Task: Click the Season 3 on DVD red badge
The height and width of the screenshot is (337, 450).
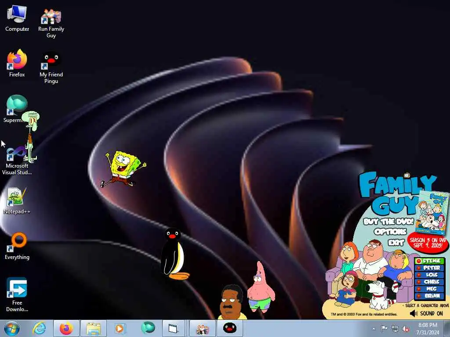Action: [428, 243]
